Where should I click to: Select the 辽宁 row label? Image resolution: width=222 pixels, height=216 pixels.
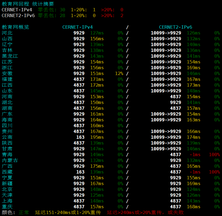[7, 44]
